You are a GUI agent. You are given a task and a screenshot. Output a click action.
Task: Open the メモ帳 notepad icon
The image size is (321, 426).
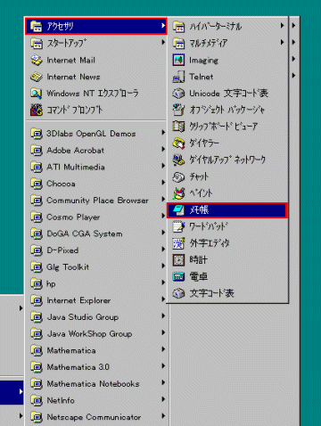178,210
